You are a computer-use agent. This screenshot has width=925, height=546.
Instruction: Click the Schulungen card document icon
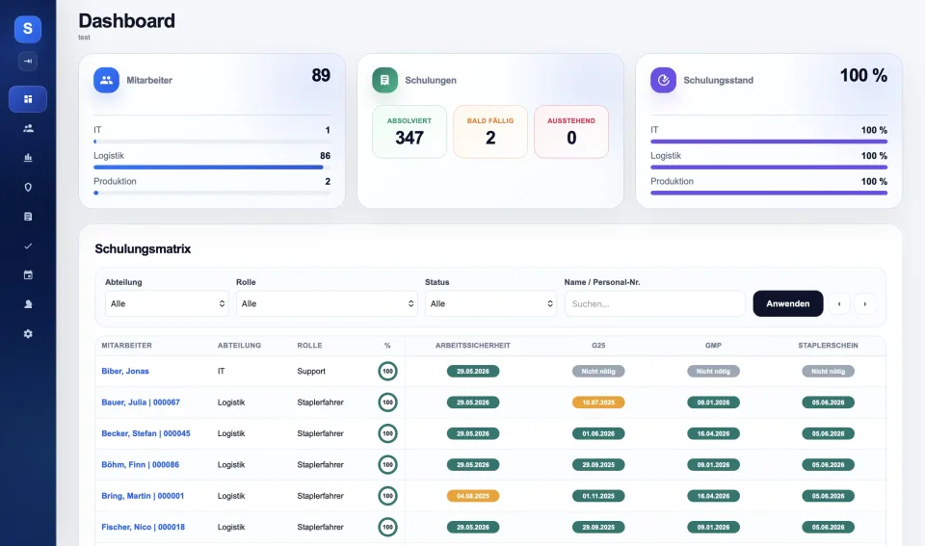click(x=384, y=80)
